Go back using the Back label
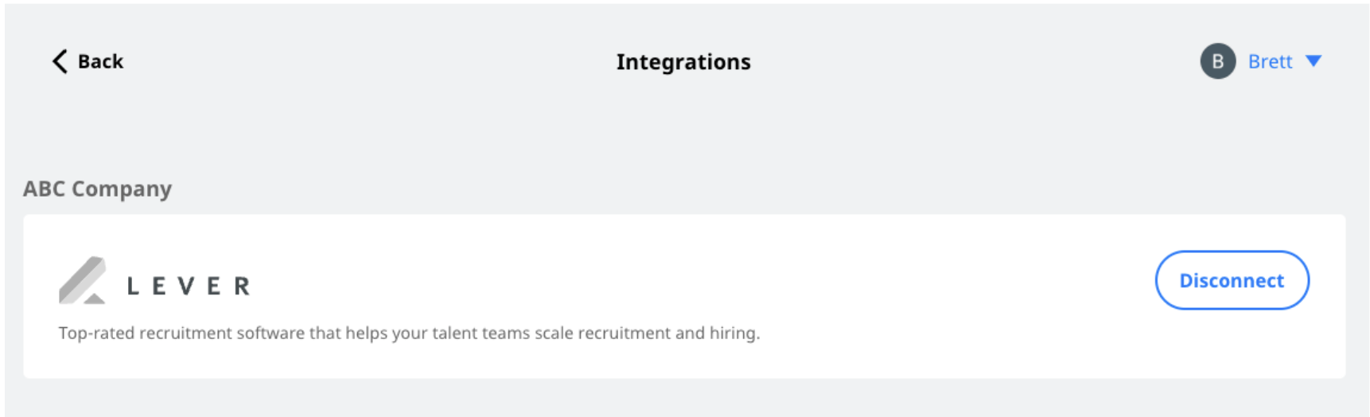The image size is (1370, 417). (100, 61)
